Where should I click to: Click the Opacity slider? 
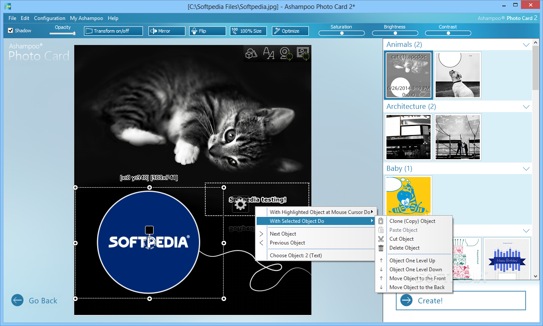(62, 33)
